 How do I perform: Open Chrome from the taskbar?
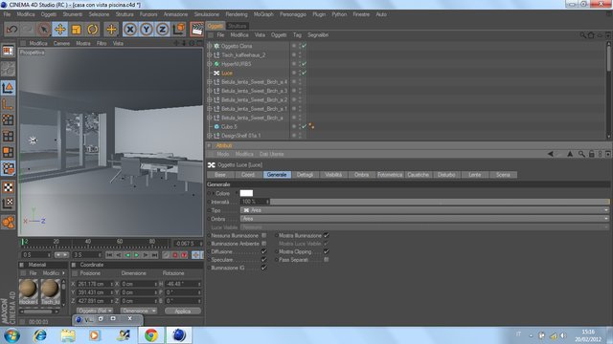point(151,335)
